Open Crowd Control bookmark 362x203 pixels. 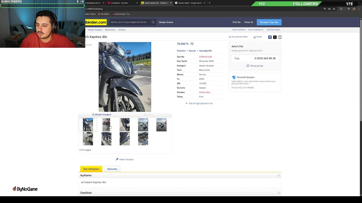point(121,14)
